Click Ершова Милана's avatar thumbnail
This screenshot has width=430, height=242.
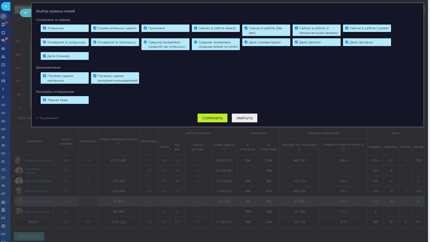(19, 161)
